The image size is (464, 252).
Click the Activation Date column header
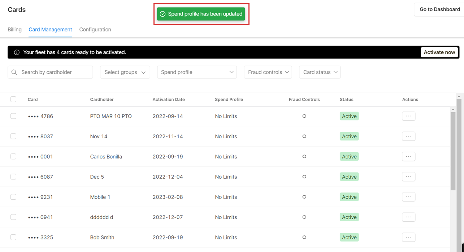coord(169,99)
